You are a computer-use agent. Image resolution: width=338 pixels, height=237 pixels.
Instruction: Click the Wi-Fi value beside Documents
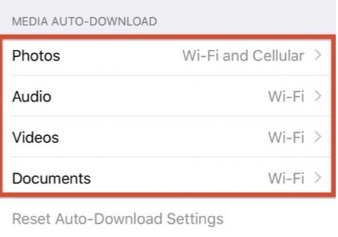[286, 178]
